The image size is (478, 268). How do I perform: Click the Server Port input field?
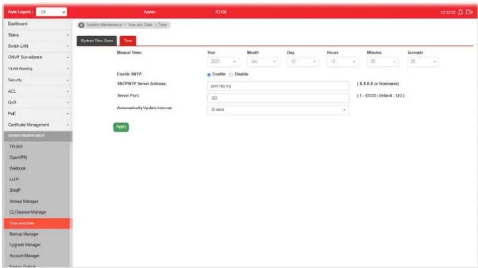(278, 98)
